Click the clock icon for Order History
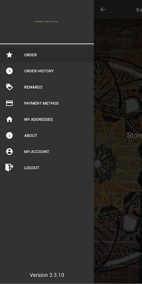 (x=10, y=71)
